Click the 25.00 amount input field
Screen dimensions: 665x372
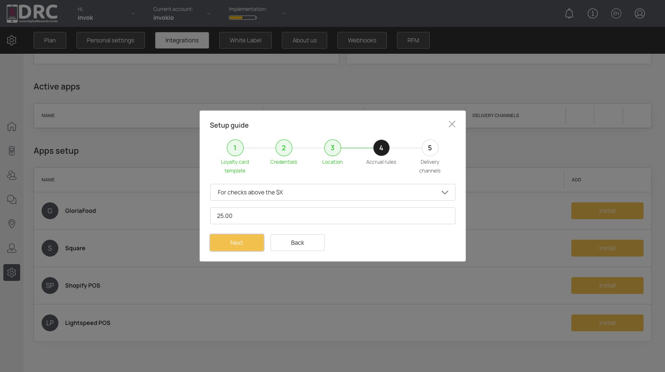click(332, 216)
